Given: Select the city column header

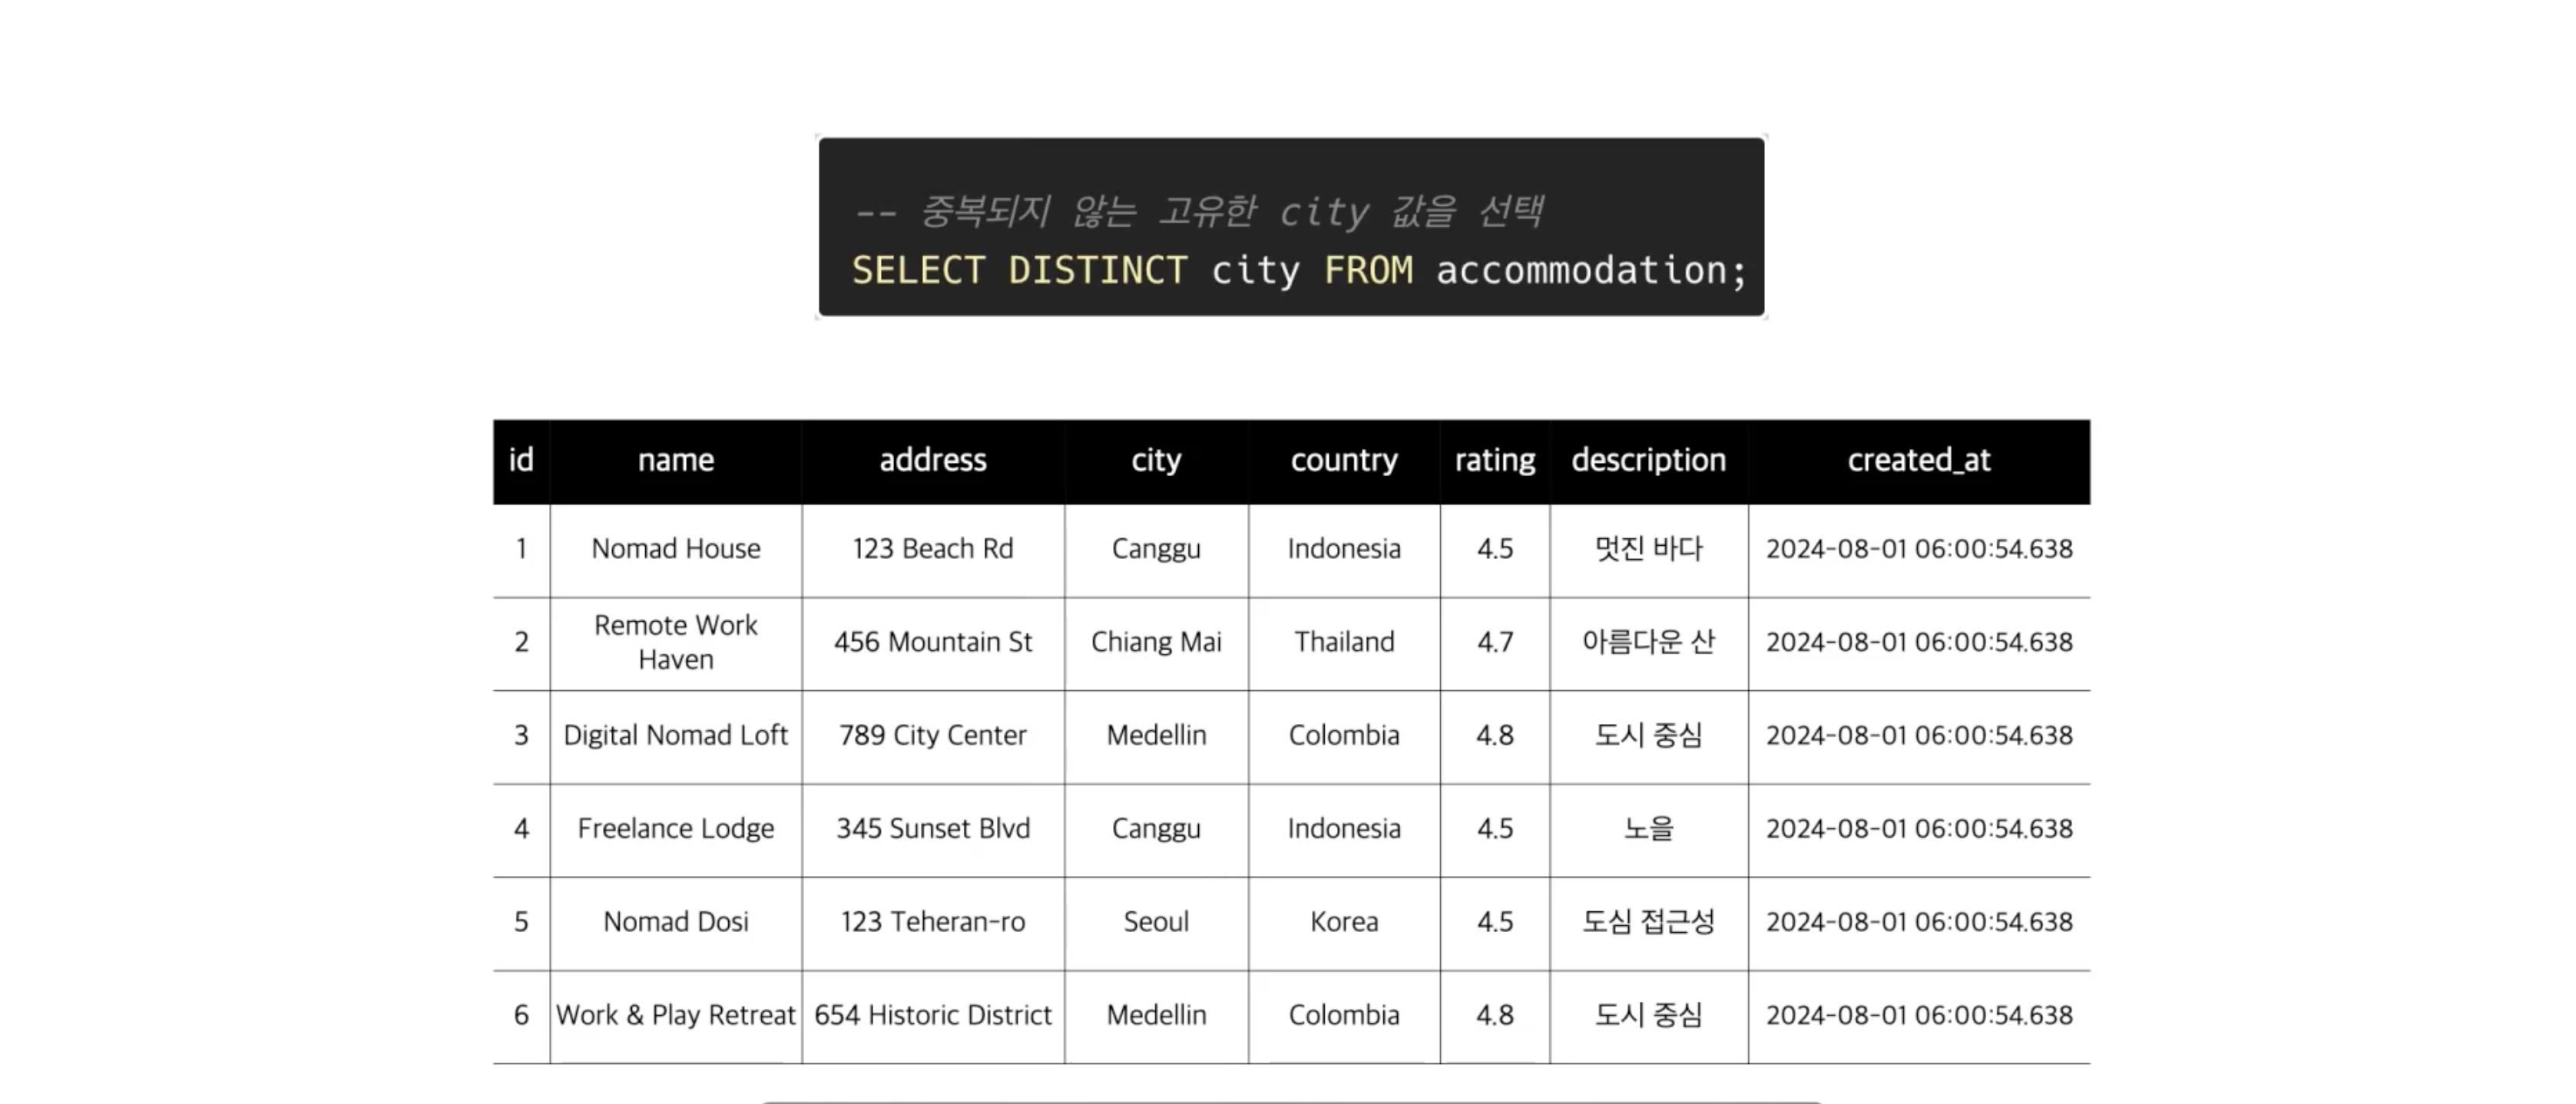Looking at the screenshot, I should click(1156, 460).
